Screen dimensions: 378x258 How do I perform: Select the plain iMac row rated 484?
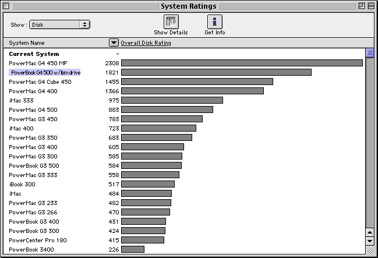click(x=185, y=193)
